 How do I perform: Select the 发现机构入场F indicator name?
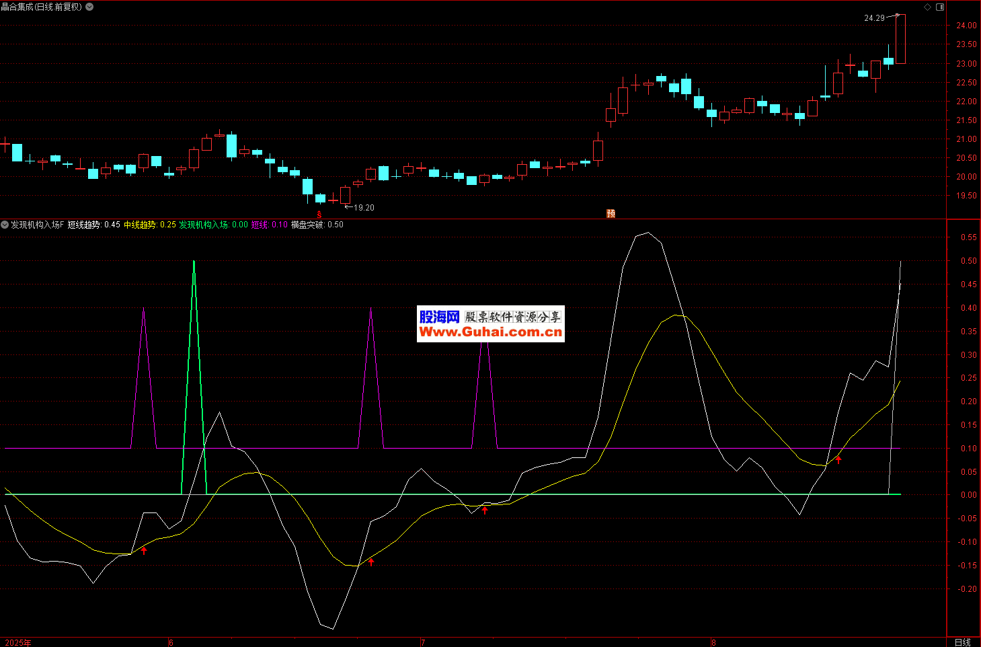coord(38,225)
